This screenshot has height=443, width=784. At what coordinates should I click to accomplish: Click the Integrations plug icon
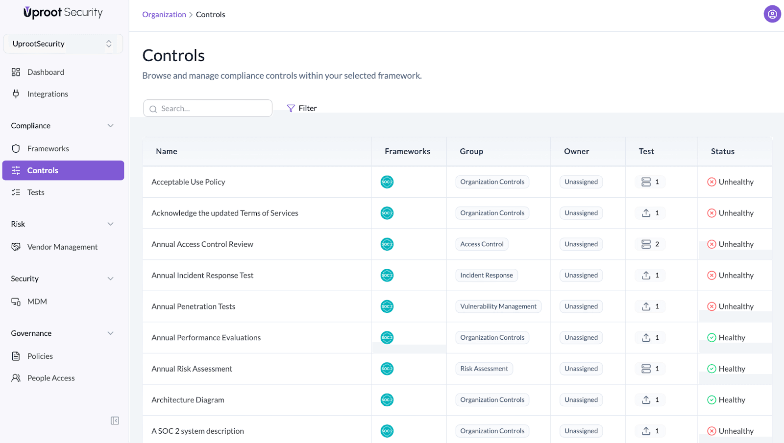16,94
